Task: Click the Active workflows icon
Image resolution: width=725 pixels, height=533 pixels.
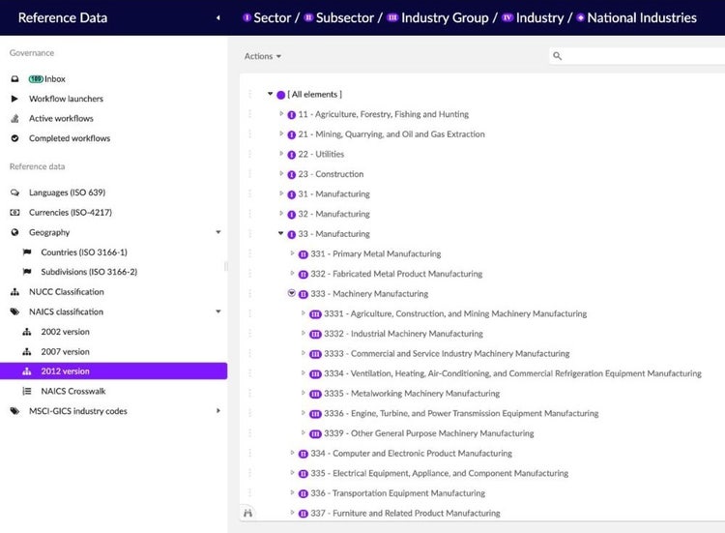Action: pos(14,118)
